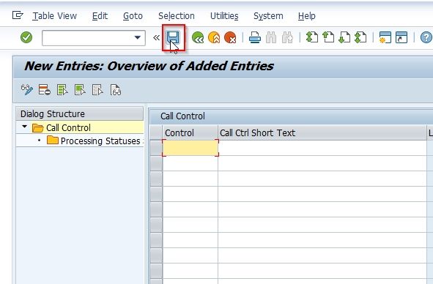The width and height of the screenshot is (433, 284).
Task: Save entries with the floppy disk icon
Action: [x=173, y=37]
